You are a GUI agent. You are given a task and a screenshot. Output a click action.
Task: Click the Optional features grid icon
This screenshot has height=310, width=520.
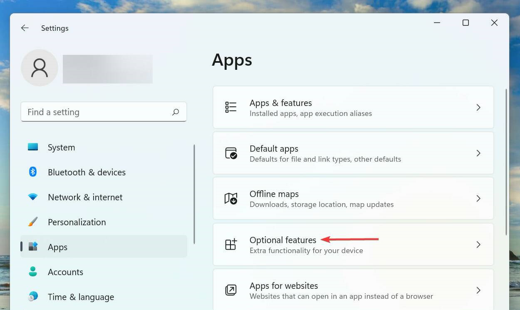pyautogui.click(x=231, y=244)
